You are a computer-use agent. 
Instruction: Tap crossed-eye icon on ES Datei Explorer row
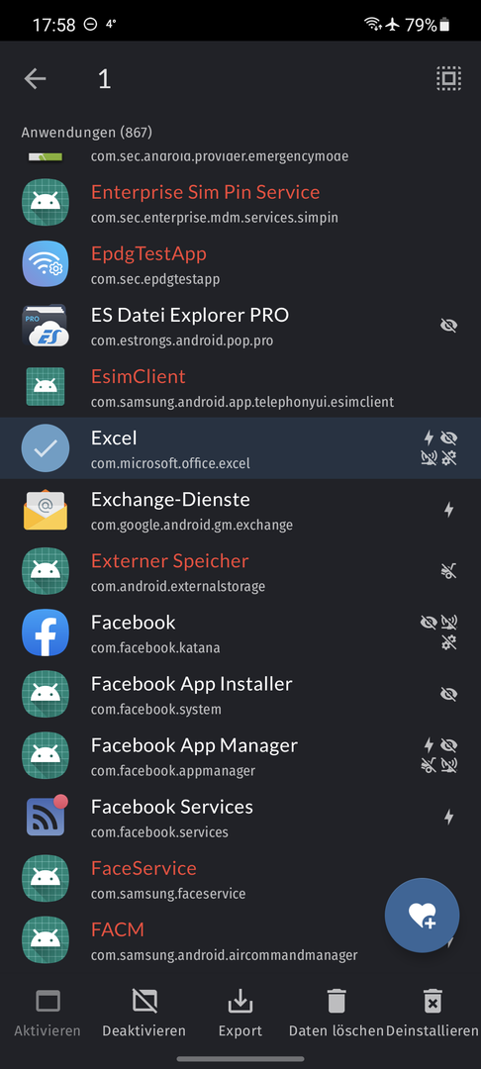point(448,326)
